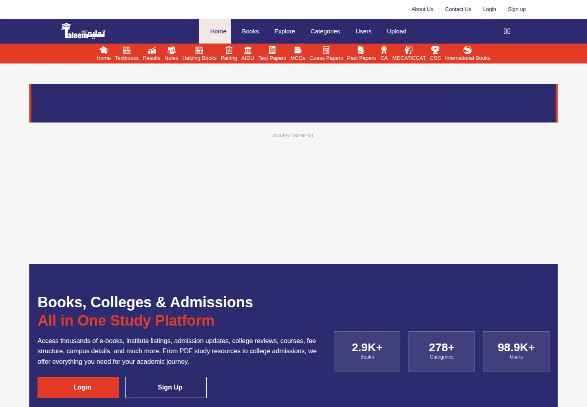Viewport: 587px width, 407px height.
Task: Click the Helping Books label
Action: pyautogui.click(x=199, y=58)
